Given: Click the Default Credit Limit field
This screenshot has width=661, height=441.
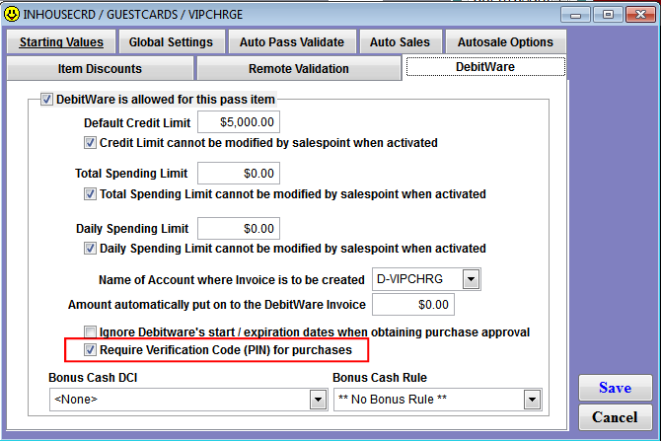Looking at the screenshot, I should tap(239, 122).
